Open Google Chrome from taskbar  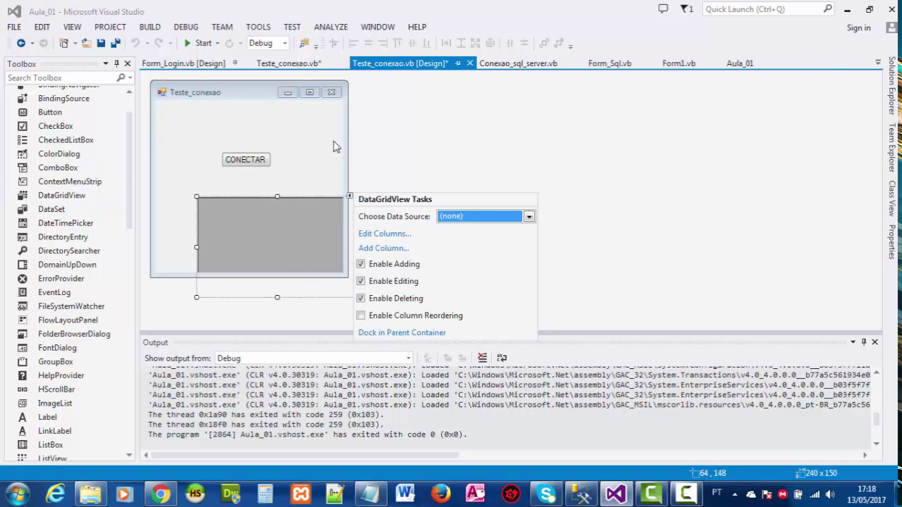[x=161, y=494]
